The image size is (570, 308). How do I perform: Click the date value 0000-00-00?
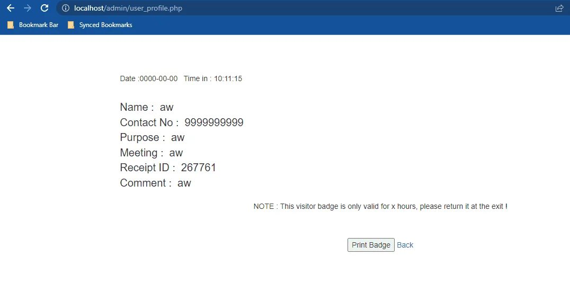click(158, 78)
